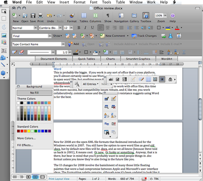The width and height of the screenshot is (203, 181).
Task: Open the line weight 1/2 dropdown
Action: [70, 52]
